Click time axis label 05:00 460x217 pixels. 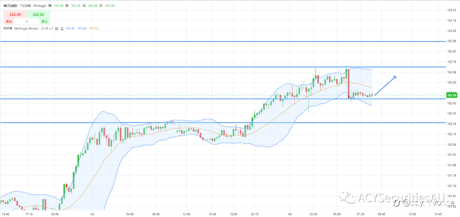(337, 214)
